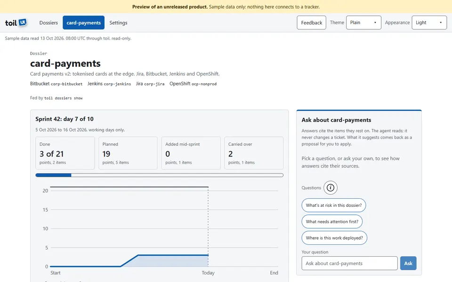Click the sprint date range text
This screenshot has width=452, height=282.
click(80, 130)
